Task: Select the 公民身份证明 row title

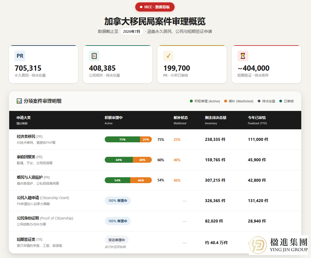Action: pos(45,218)
